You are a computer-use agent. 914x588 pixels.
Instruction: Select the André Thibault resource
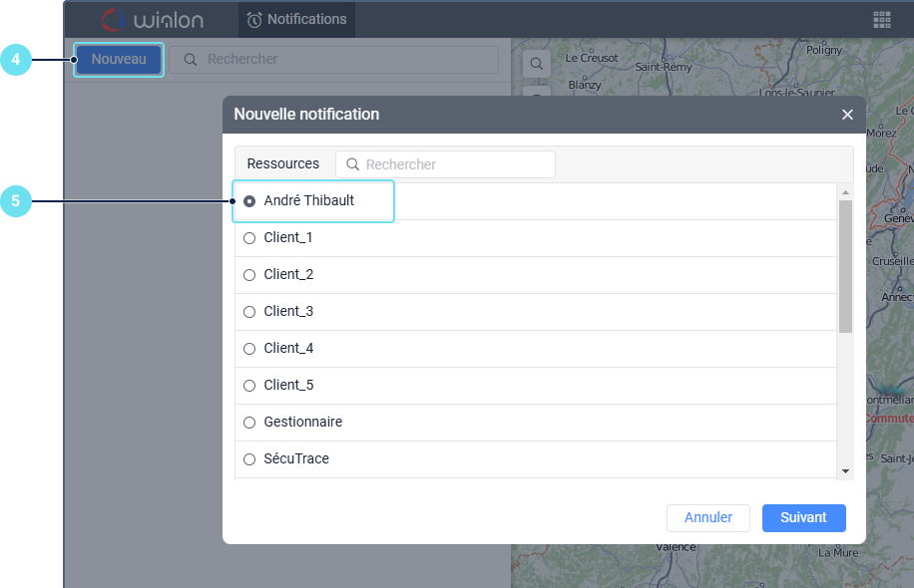[x=249, y=201]
